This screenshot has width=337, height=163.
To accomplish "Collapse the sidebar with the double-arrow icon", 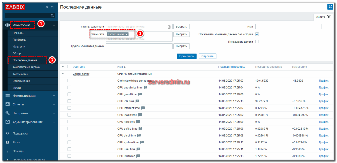I will [x=47, y=7].
